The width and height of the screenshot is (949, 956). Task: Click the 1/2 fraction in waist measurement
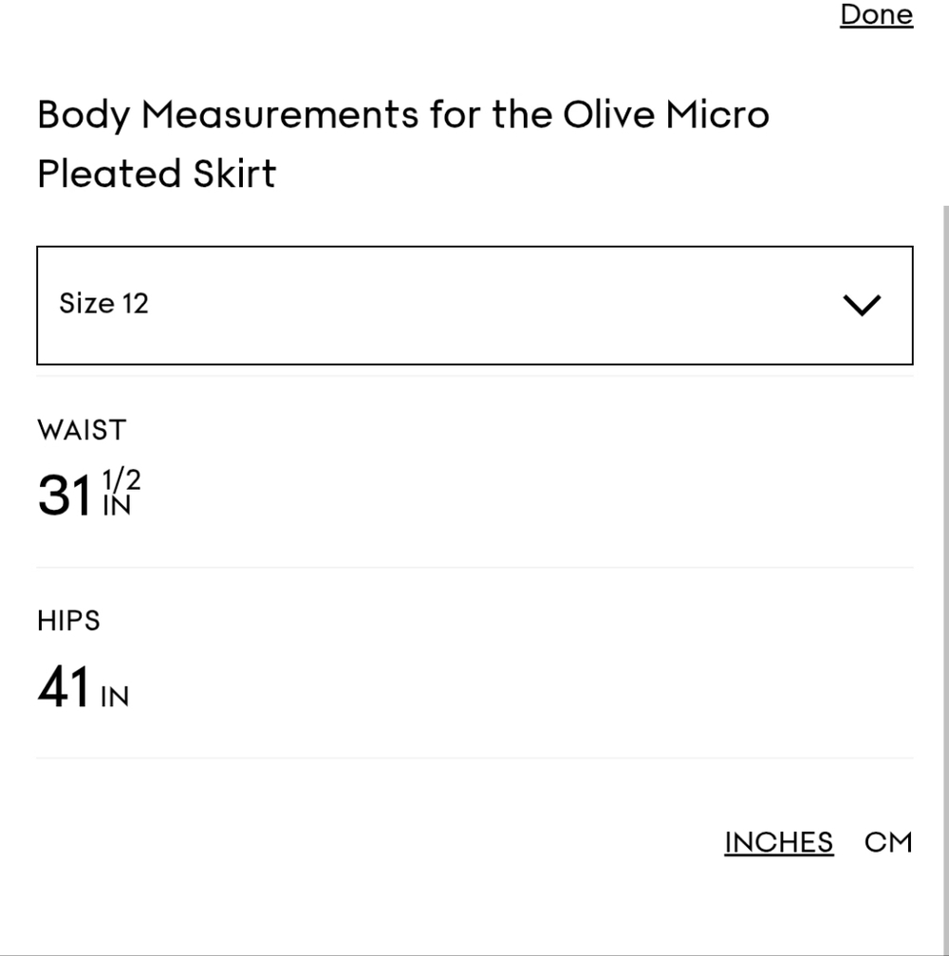point(121,479)
